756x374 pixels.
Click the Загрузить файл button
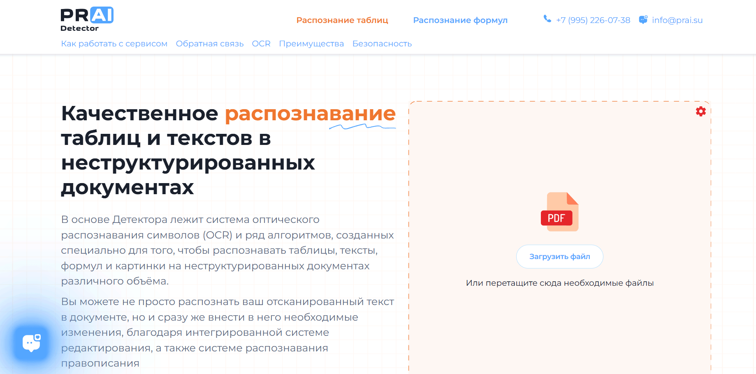click(x=559, y=257)
